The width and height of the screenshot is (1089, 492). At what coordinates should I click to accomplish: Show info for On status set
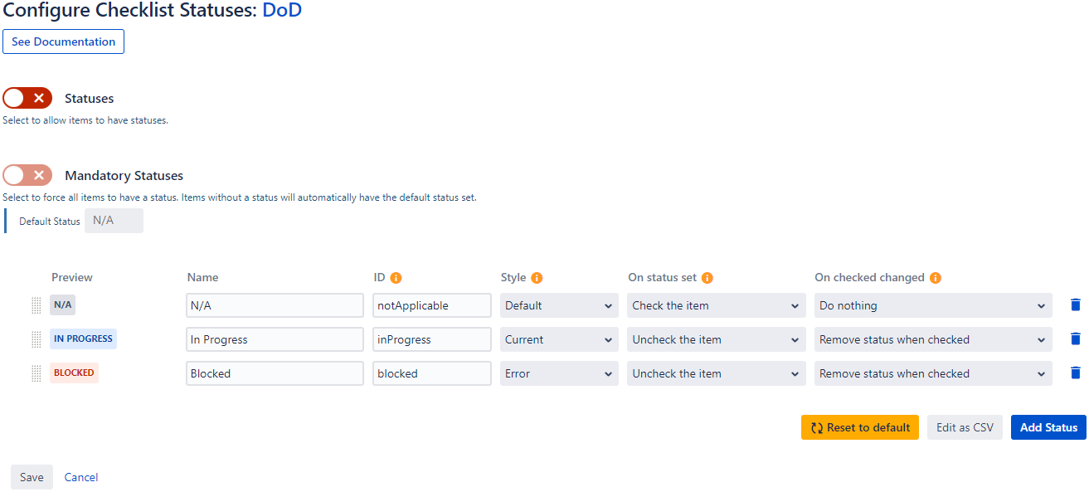click(707, 278)
